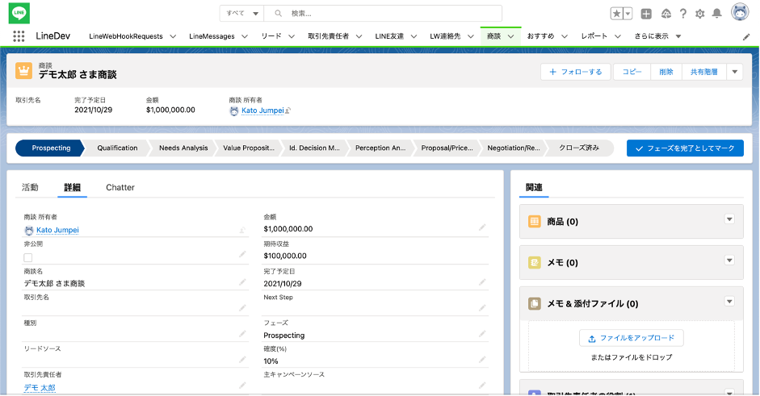Click フェーズを完了としてマーク button

tap(685, 148)
